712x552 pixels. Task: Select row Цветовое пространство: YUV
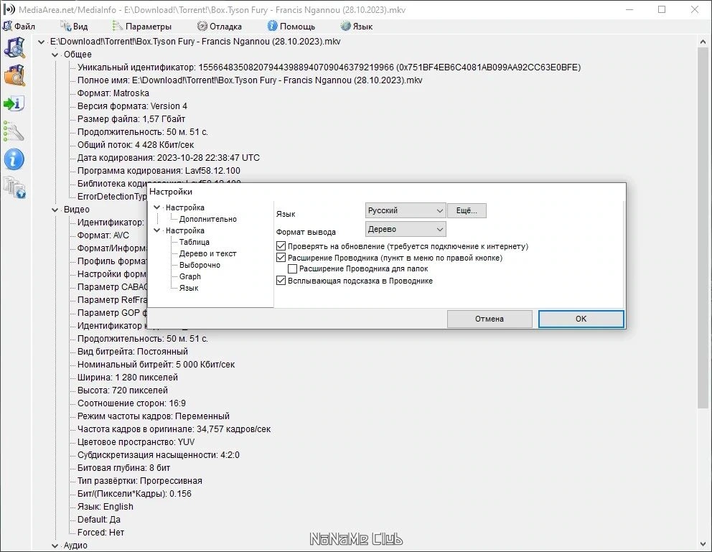136,442
